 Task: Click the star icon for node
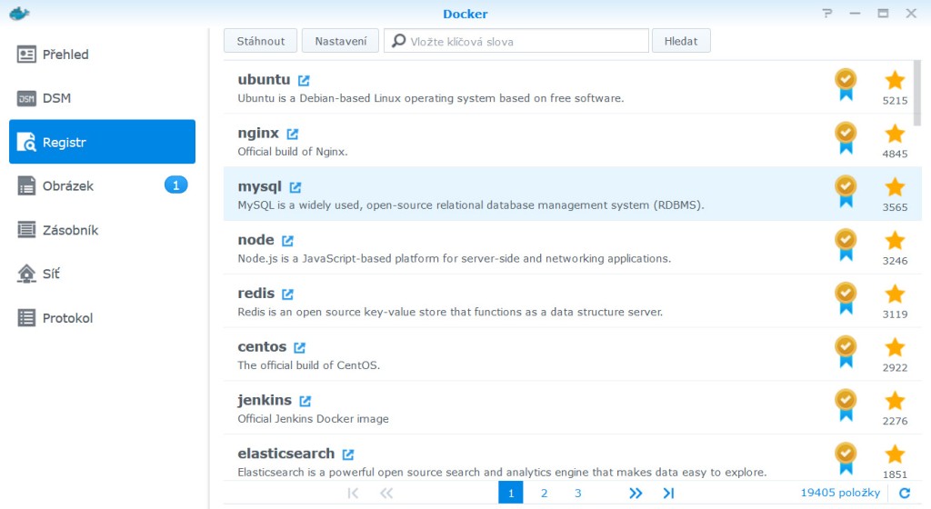tap(895, 240)
